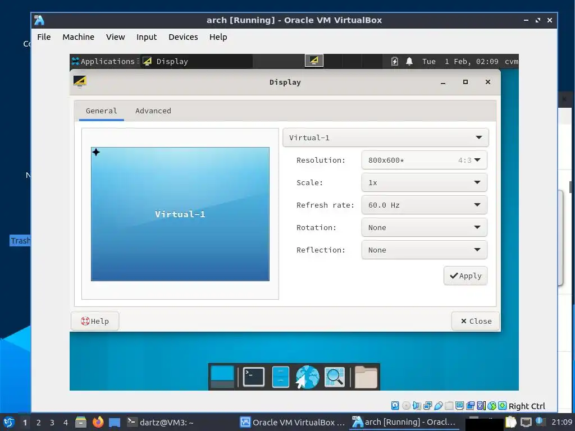
Task: Open the Input menu
Action: click(x=147, y=37)
